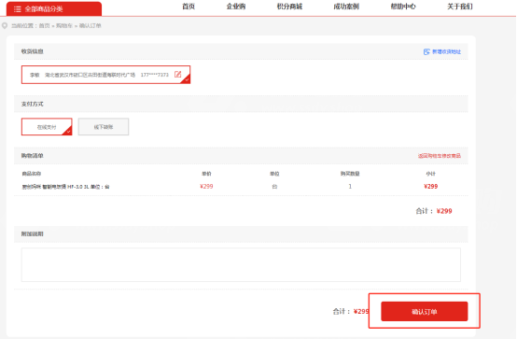Select the 在线支付 payment option
The width and height of the screenshot is (517, 339).
(47, 127)
